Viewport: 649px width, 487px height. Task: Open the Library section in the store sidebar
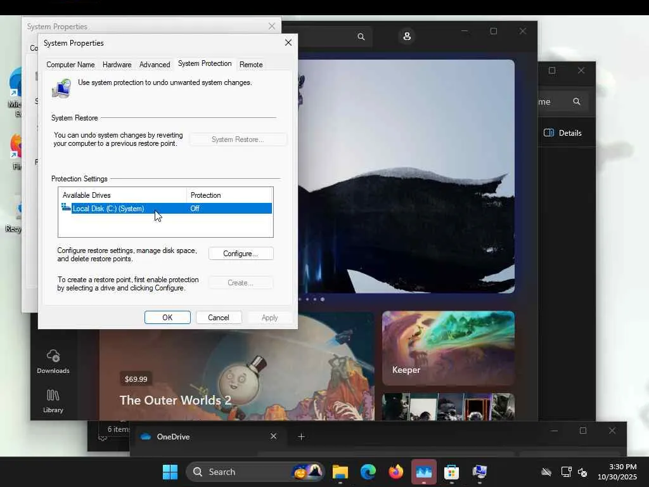(x=53, y=401)
